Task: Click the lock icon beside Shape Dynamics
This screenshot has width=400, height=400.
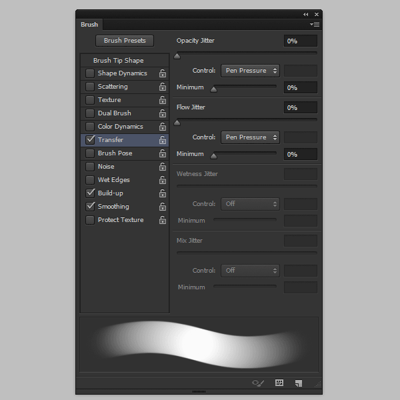Action: point(162,73)
